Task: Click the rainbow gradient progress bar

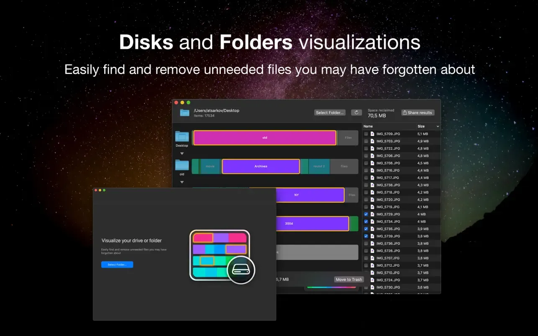Action: click(x=332, y=288)
